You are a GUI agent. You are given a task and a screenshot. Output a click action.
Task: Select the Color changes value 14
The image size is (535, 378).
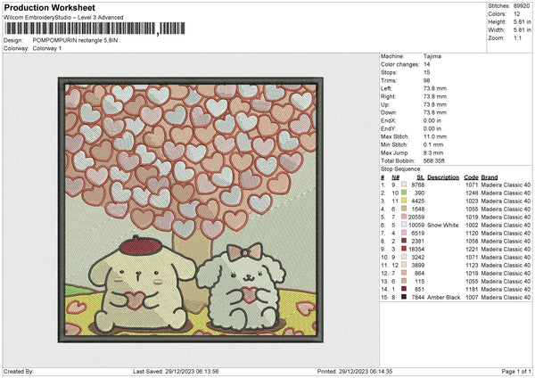pyautogui.click(x=426, y=64)
